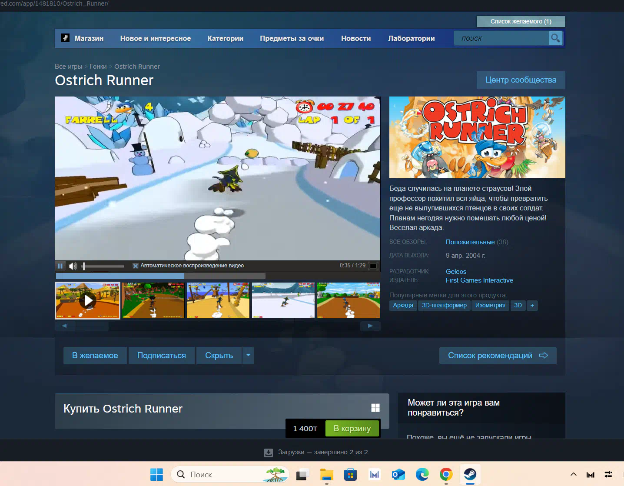
Task: Play the first video thumbnail
Action: [88, 300]
